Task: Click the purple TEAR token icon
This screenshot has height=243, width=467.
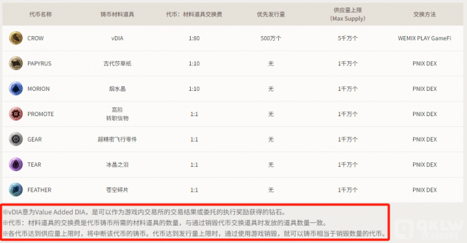Action: 16,165
